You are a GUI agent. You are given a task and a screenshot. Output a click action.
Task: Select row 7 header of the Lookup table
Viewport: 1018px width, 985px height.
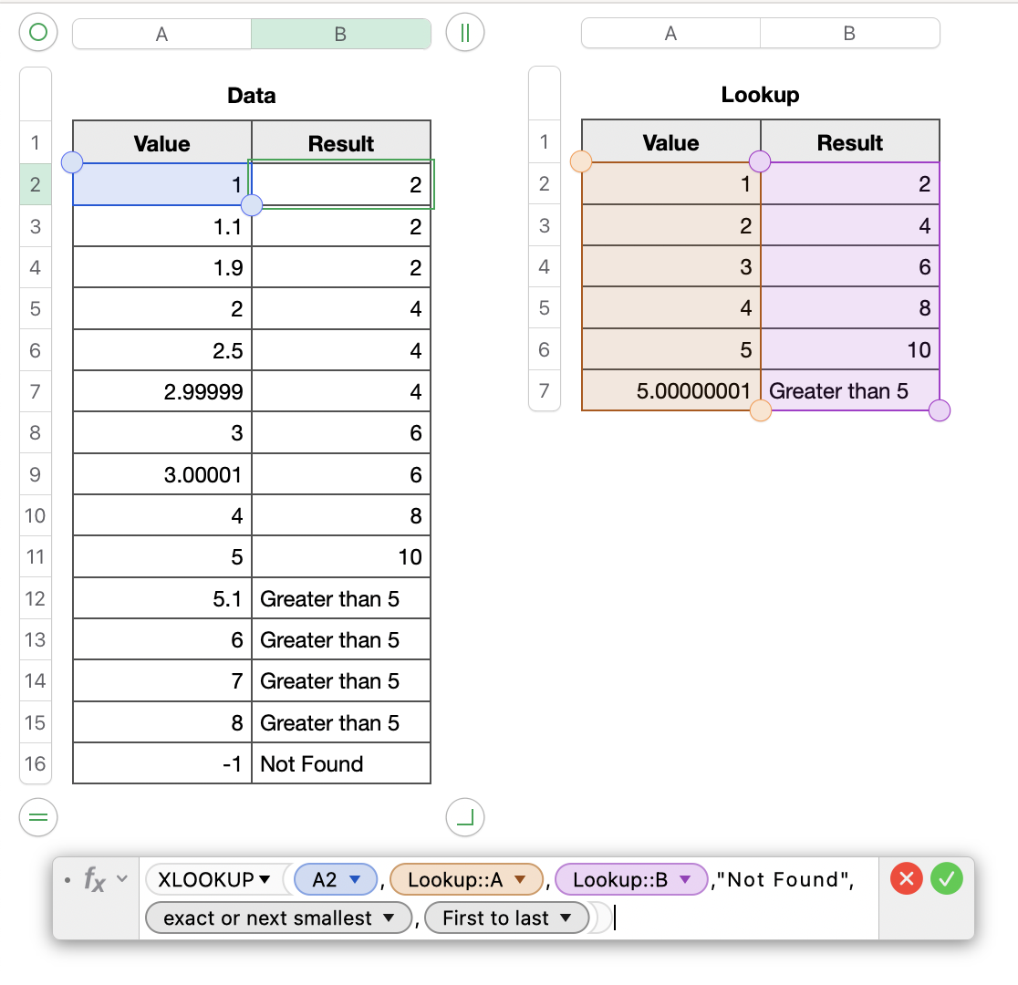point(544,390)
